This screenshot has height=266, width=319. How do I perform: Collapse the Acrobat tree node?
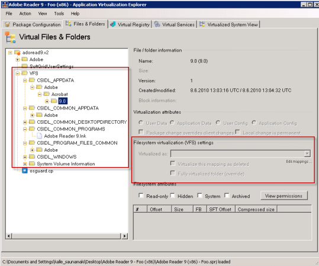click(40, 94)
